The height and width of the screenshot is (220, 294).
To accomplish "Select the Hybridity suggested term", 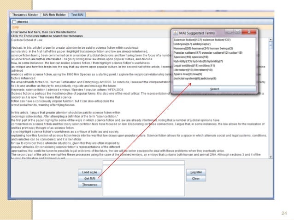I will (x=214, y=61).
